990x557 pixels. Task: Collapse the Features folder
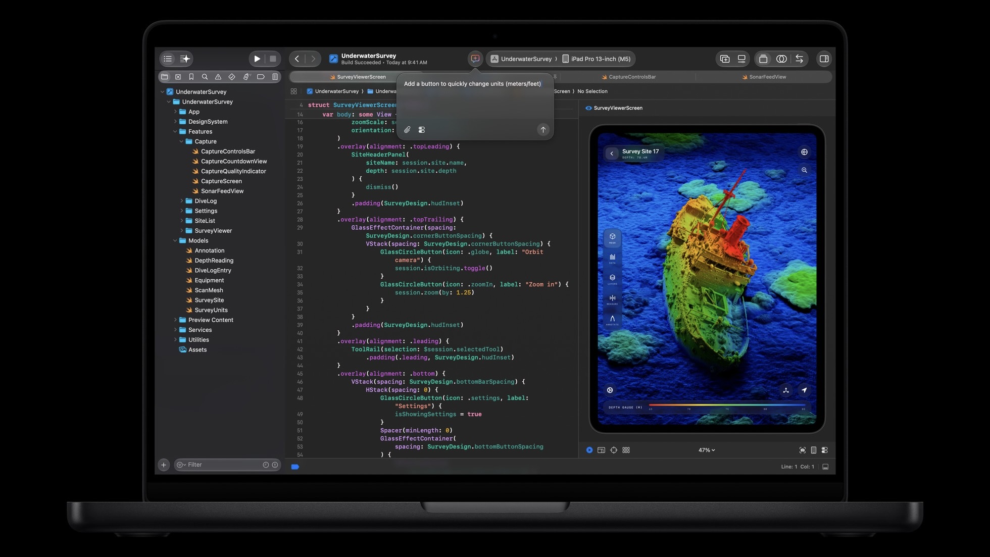point(175,131)
